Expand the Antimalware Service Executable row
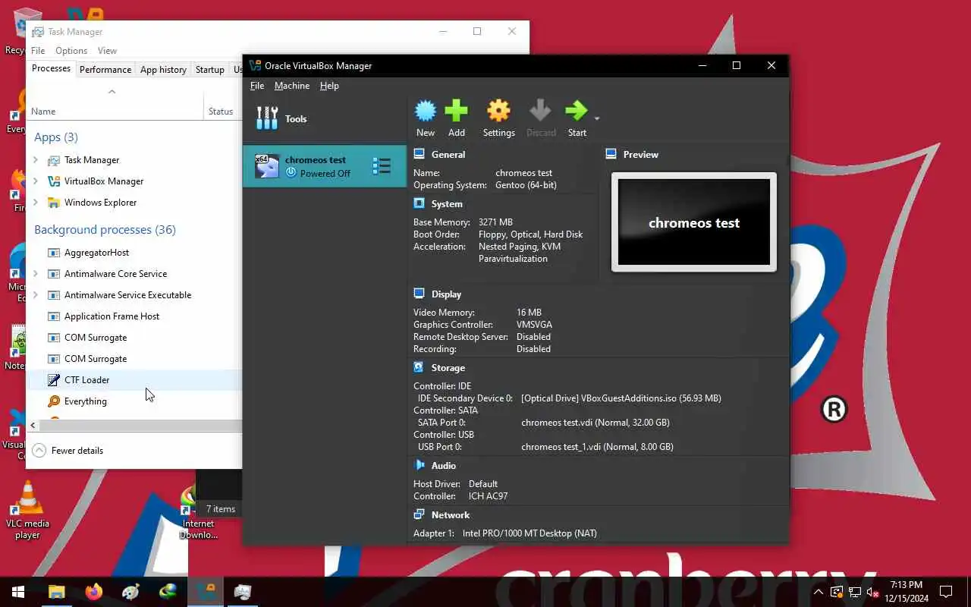 pos(36,295)
